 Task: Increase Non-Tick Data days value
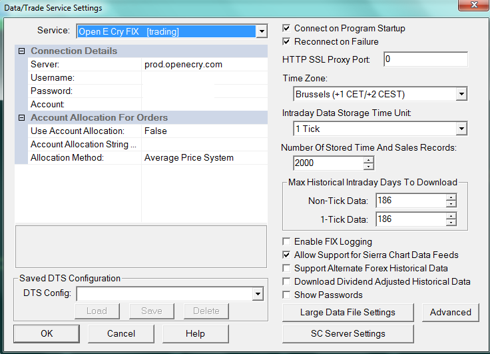(451, 197)
